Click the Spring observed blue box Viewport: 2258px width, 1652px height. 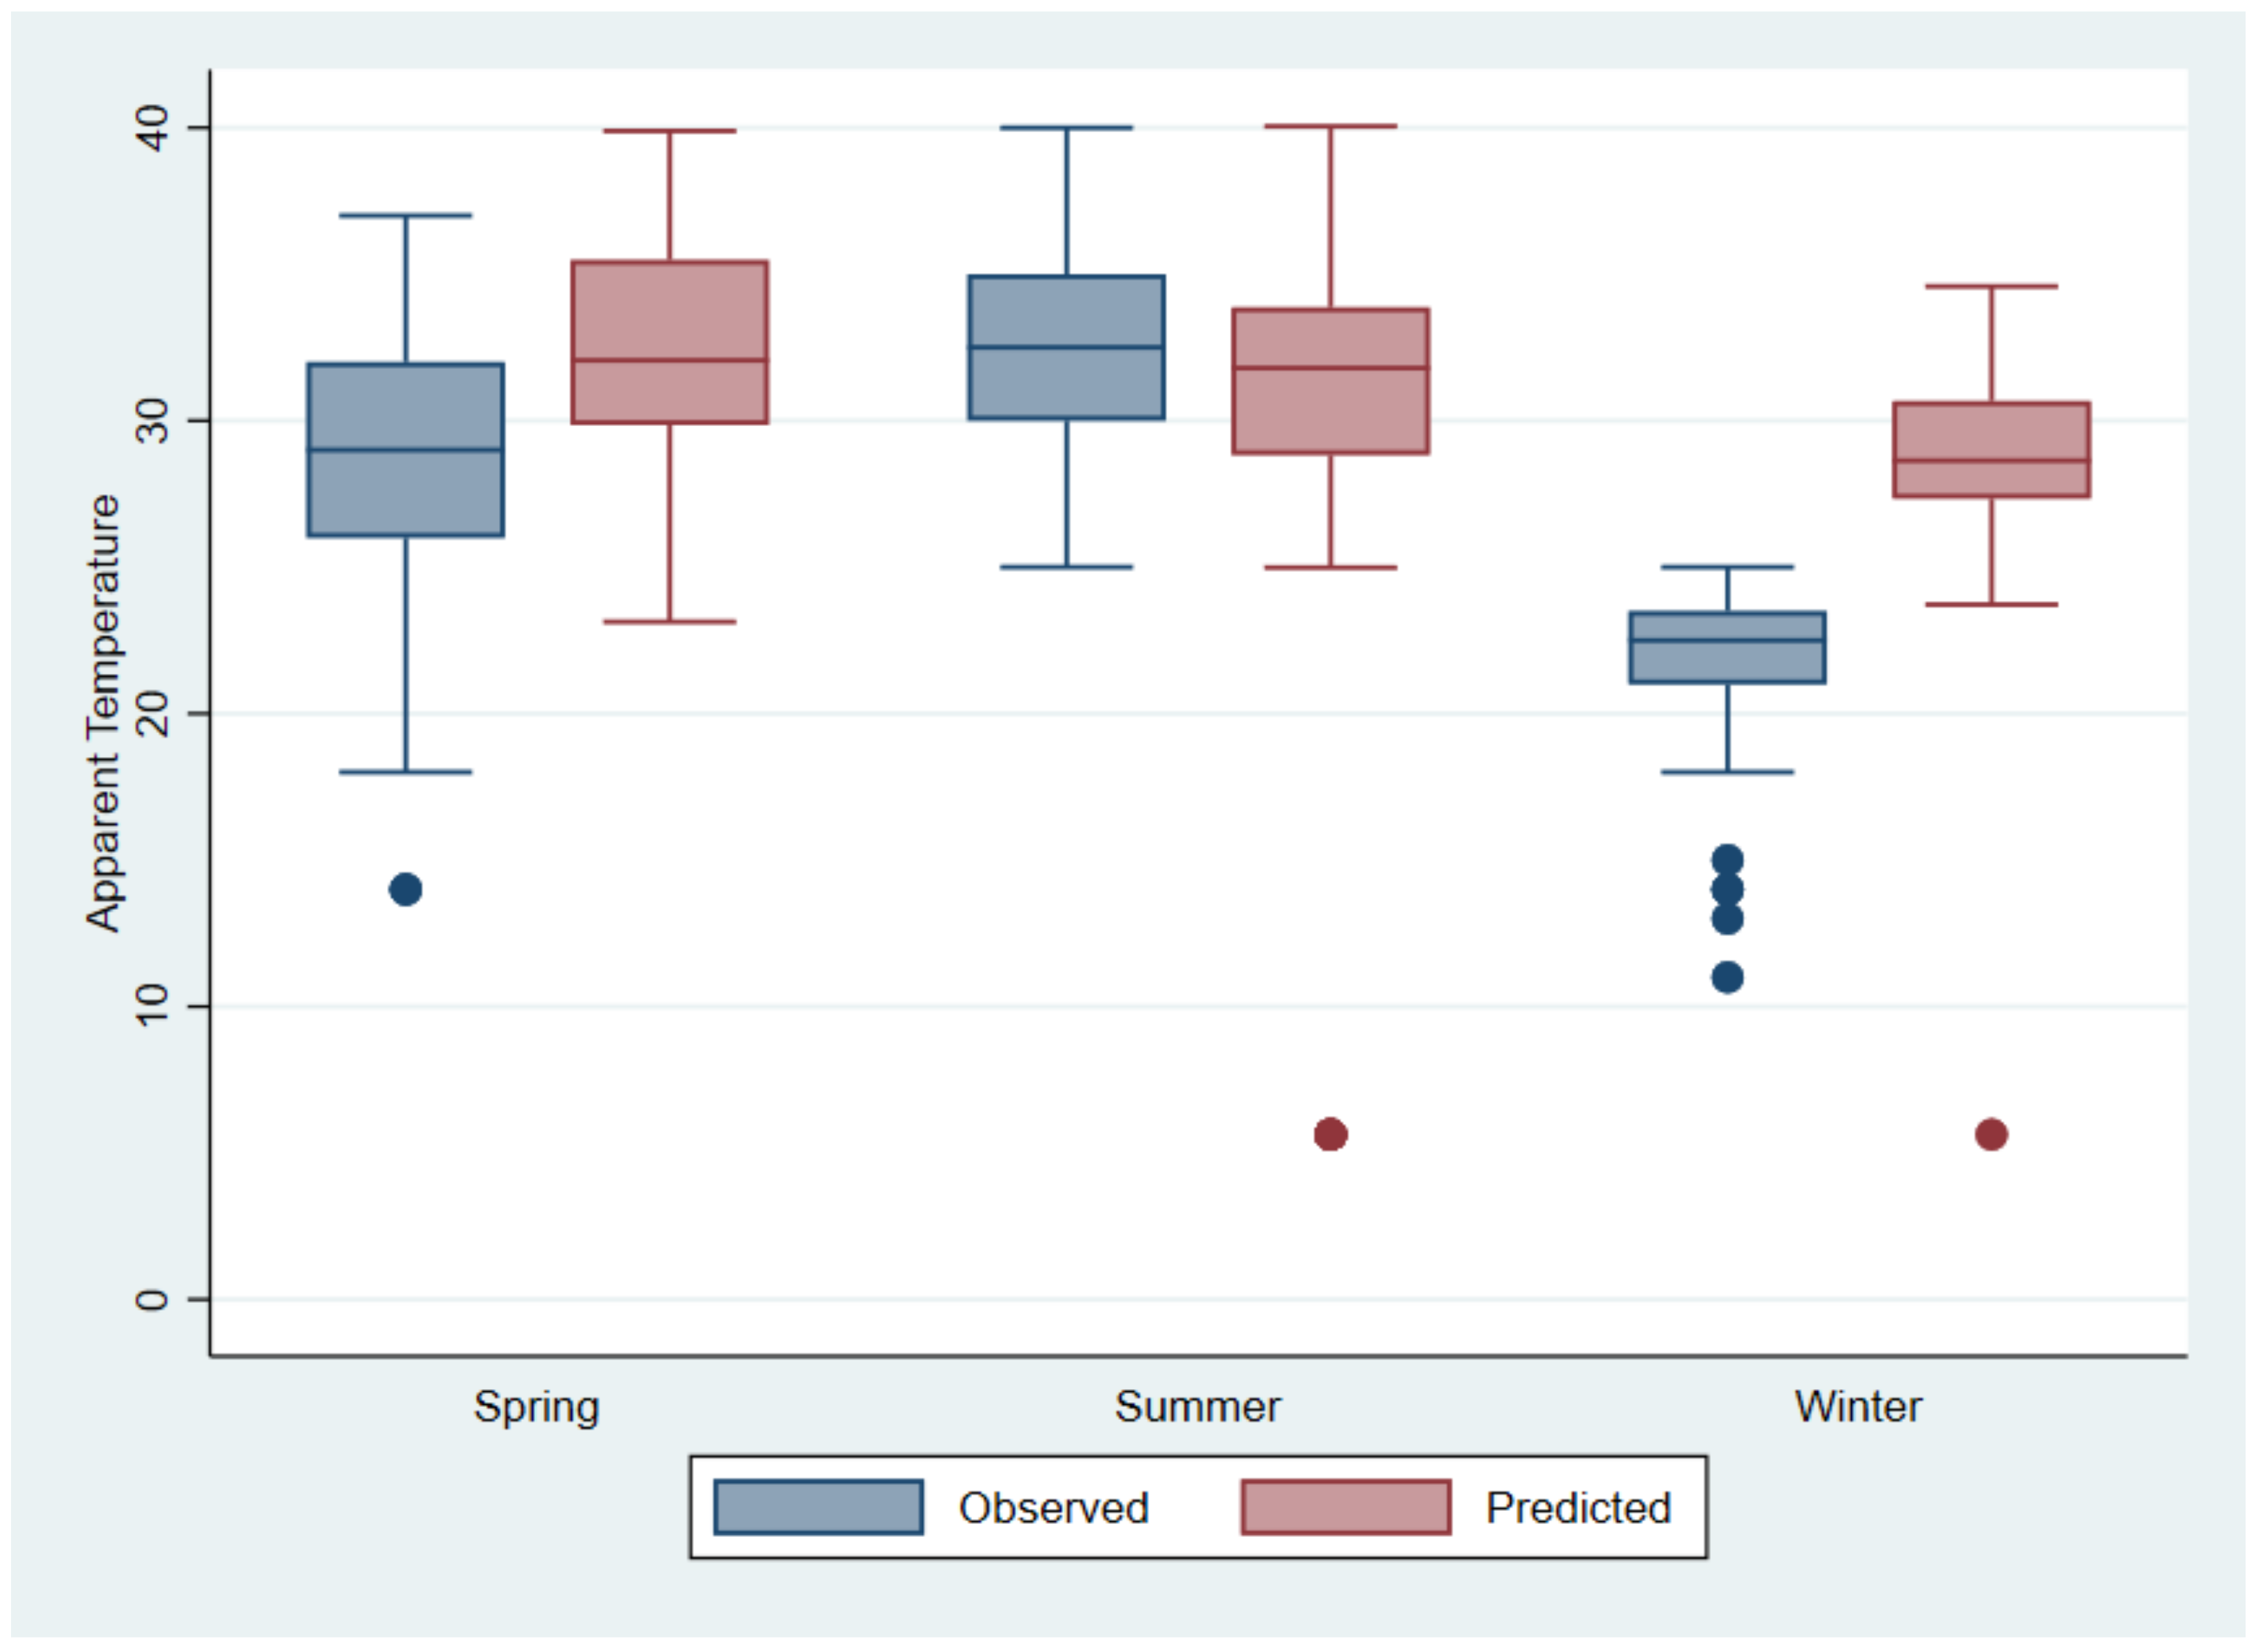click(x=406, y=450)
